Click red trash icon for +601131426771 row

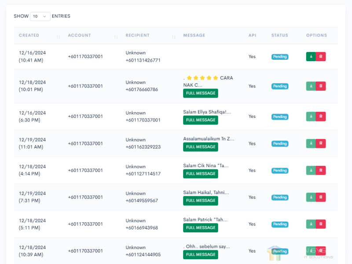(321, 56)
